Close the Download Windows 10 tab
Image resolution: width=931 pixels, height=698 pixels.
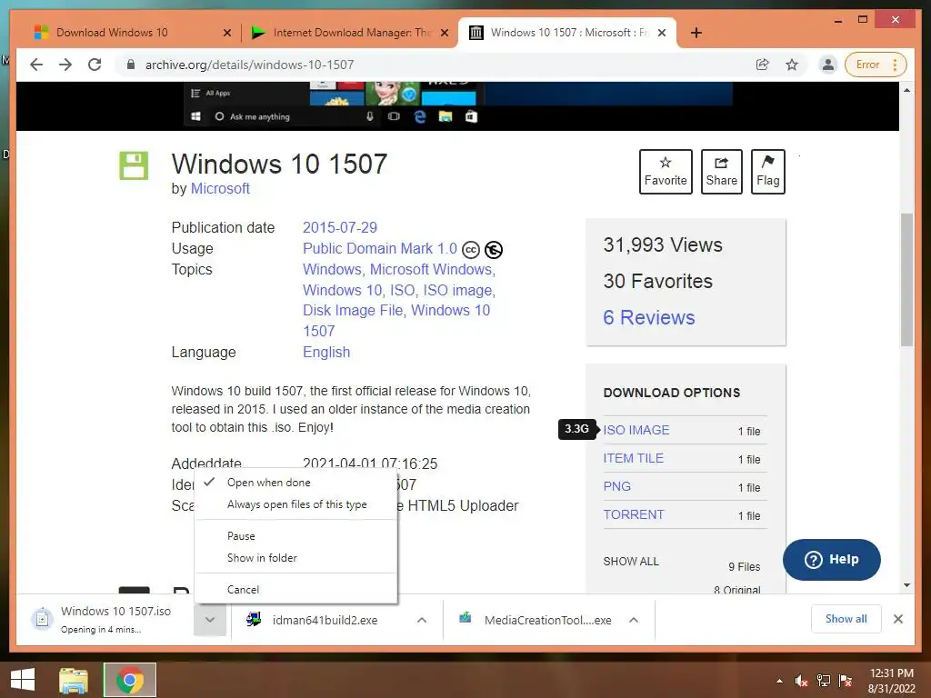226,33
